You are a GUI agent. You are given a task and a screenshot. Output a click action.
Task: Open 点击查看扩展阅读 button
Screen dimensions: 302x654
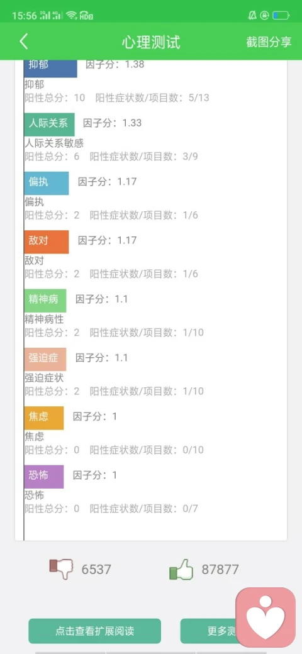point(94,631)
